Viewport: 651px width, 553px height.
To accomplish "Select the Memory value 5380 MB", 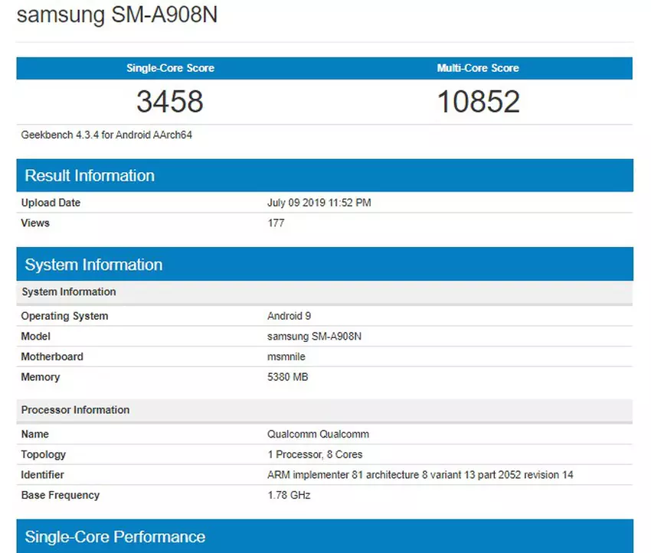I will point(288,377).
